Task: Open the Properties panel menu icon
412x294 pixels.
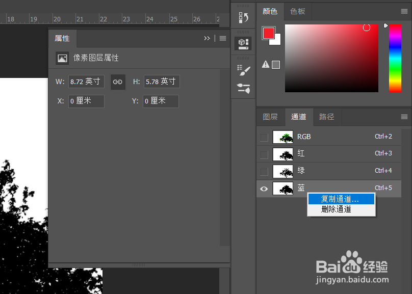Action: (x=223, y=38)
